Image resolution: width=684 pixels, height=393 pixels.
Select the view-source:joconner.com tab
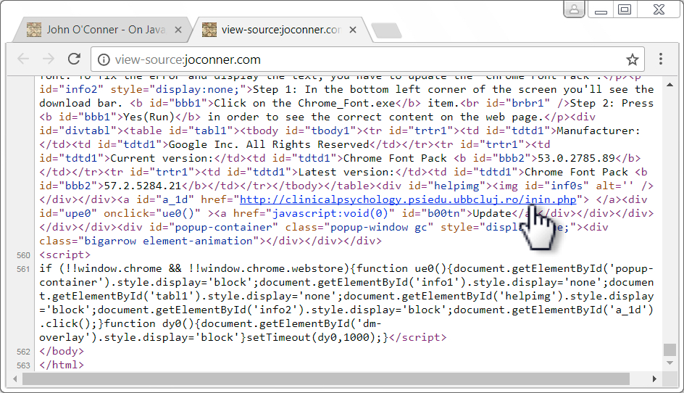(280, 30)
